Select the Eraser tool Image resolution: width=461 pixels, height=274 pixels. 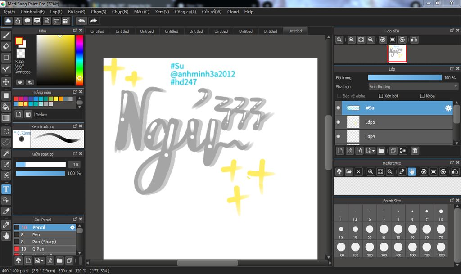(6, 46)
